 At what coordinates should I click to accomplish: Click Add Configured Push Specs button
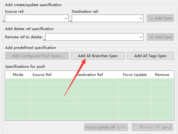37,56
